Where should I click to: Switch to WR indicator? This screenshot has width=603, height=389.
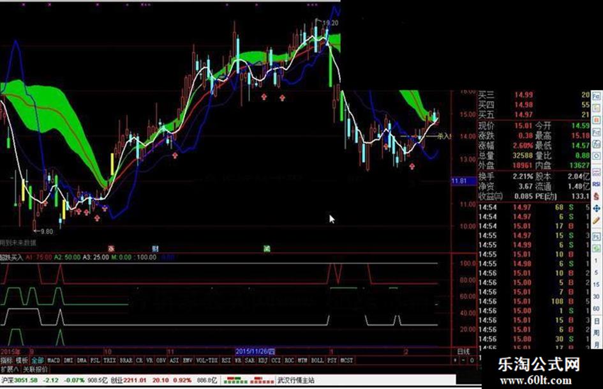(x=238, y=360)
